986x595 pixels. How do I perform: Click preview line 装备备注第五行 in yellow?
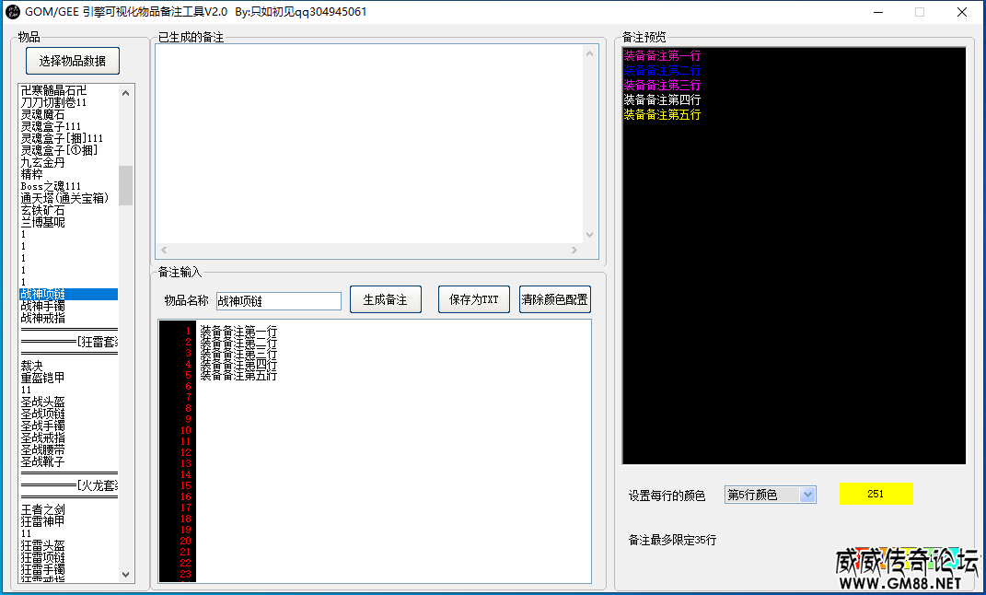pyautogui.click(x=662, y=114)
